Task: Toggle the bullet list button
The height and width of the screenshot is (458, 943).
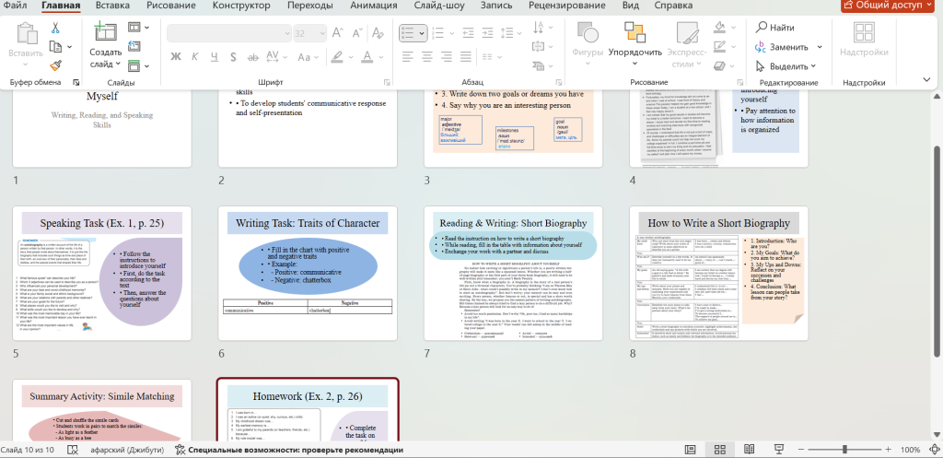Action: (408, 32)
